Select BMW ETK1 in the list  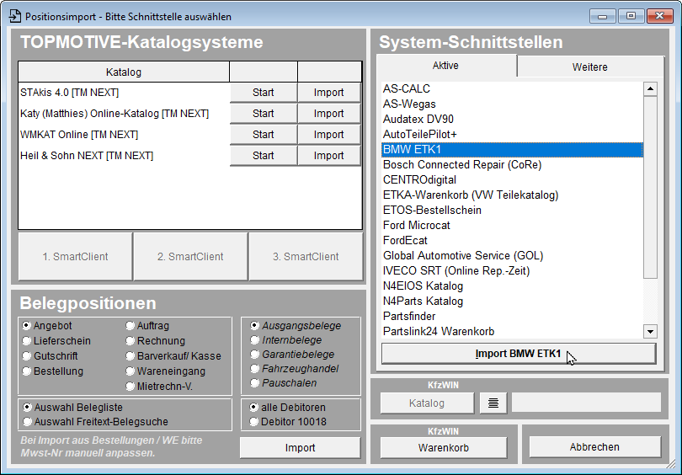pos(512,150)
